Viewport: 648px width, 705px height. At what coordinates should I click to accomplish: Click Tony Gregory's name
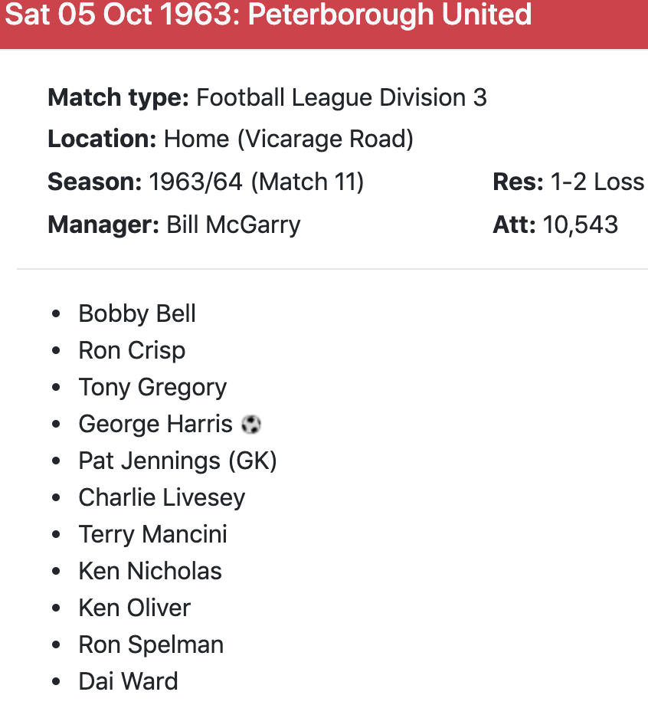coord(152,387)
